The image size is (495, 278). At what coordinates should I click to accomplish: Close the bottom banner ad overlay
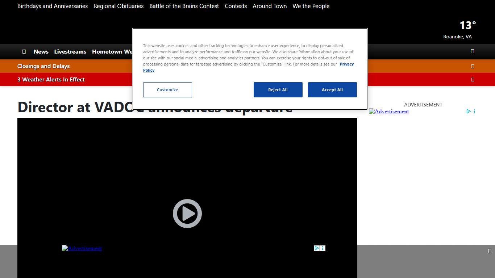click(x=490, y=251)
